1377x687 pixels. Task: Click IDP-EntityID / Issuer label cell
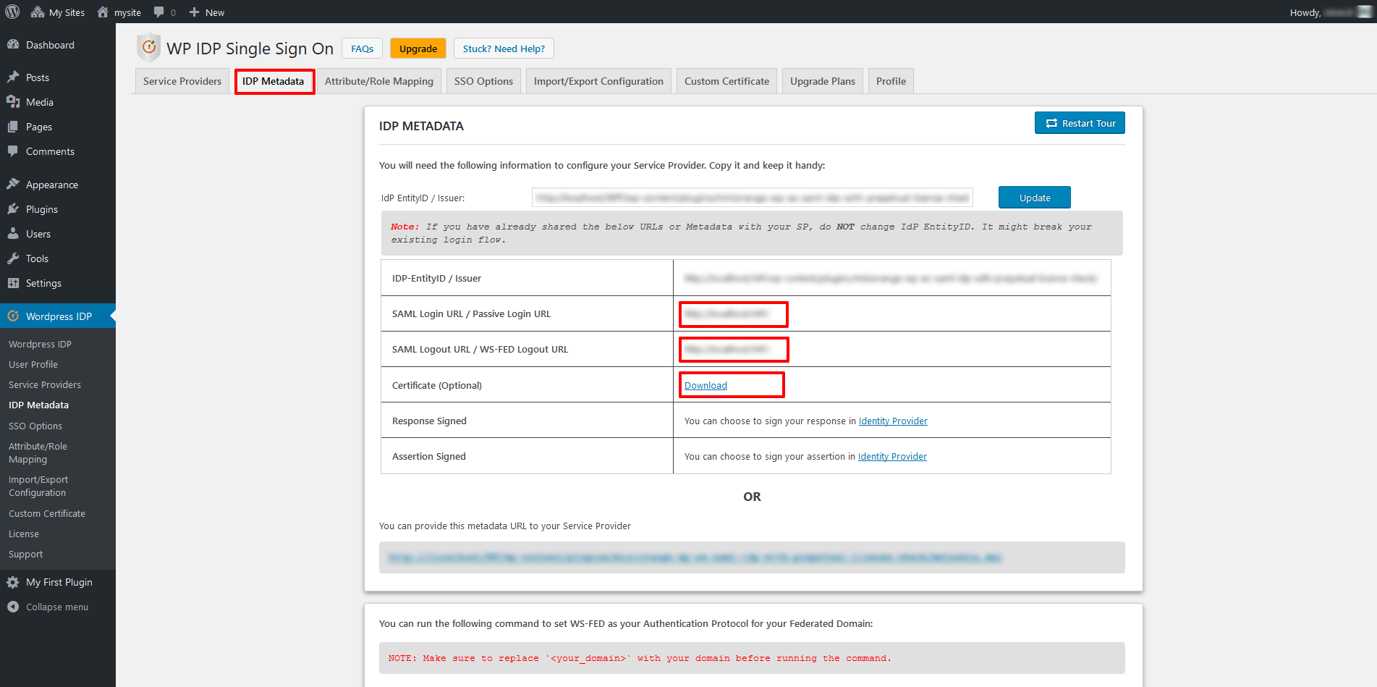pos(527,278)
